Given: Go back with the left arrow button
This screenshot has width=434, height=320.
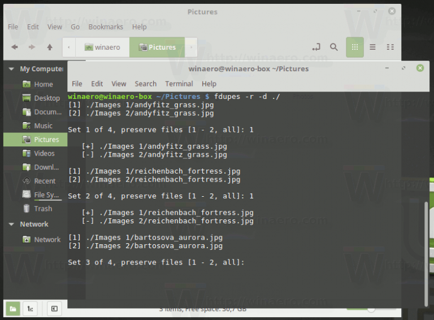Looking at the screenshot, I should 15,47.
